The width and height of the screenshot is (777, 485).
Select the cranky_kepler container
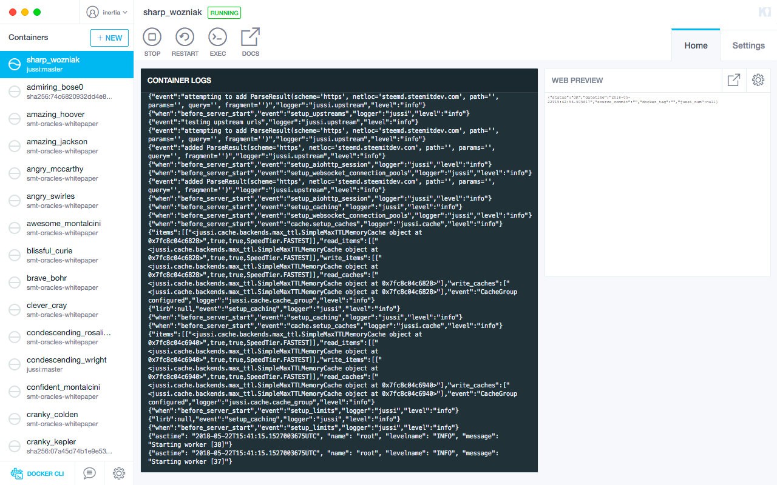tap(67, 446)
